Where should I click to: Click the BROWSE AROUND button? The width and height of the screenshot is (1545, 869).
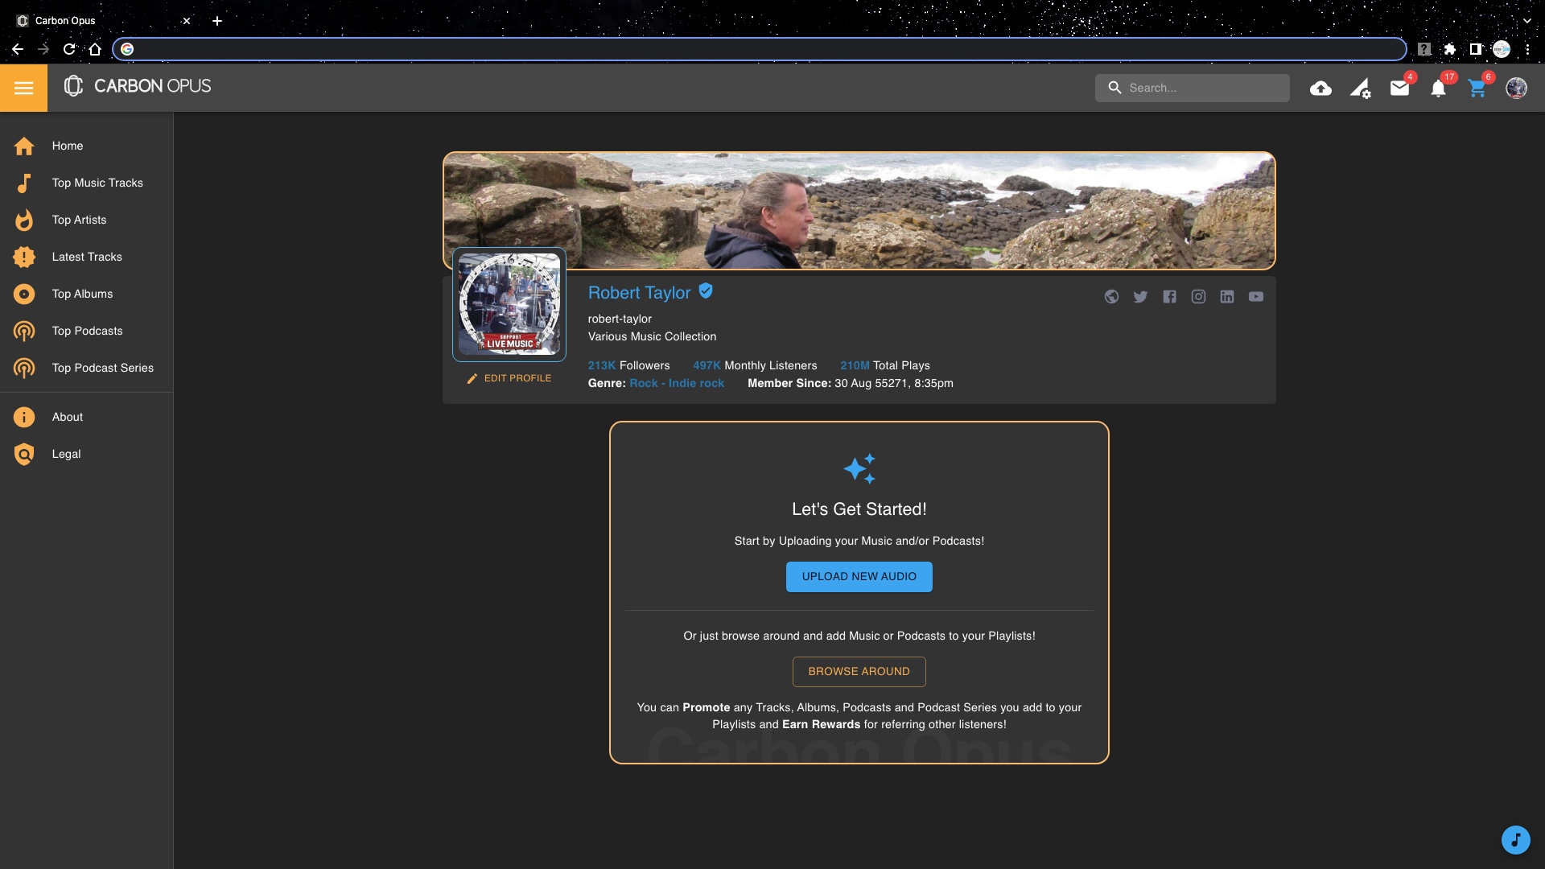pyautogui.click(x=859, y=672)
